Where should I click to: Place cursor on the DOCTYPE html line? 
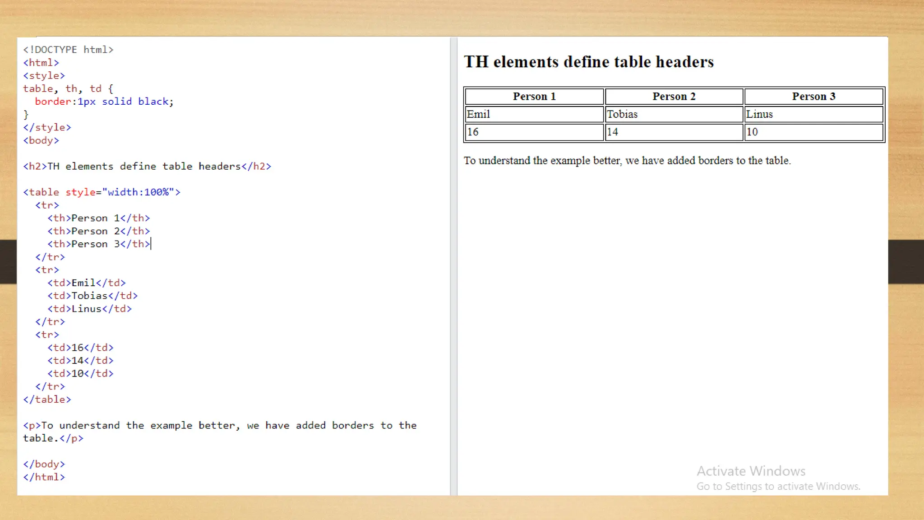point(69,50)
